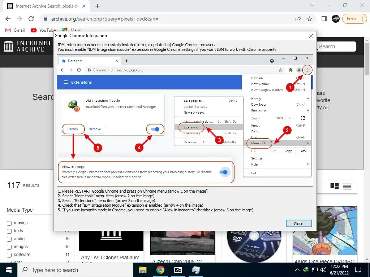Check the software media type box

point(9,255)
